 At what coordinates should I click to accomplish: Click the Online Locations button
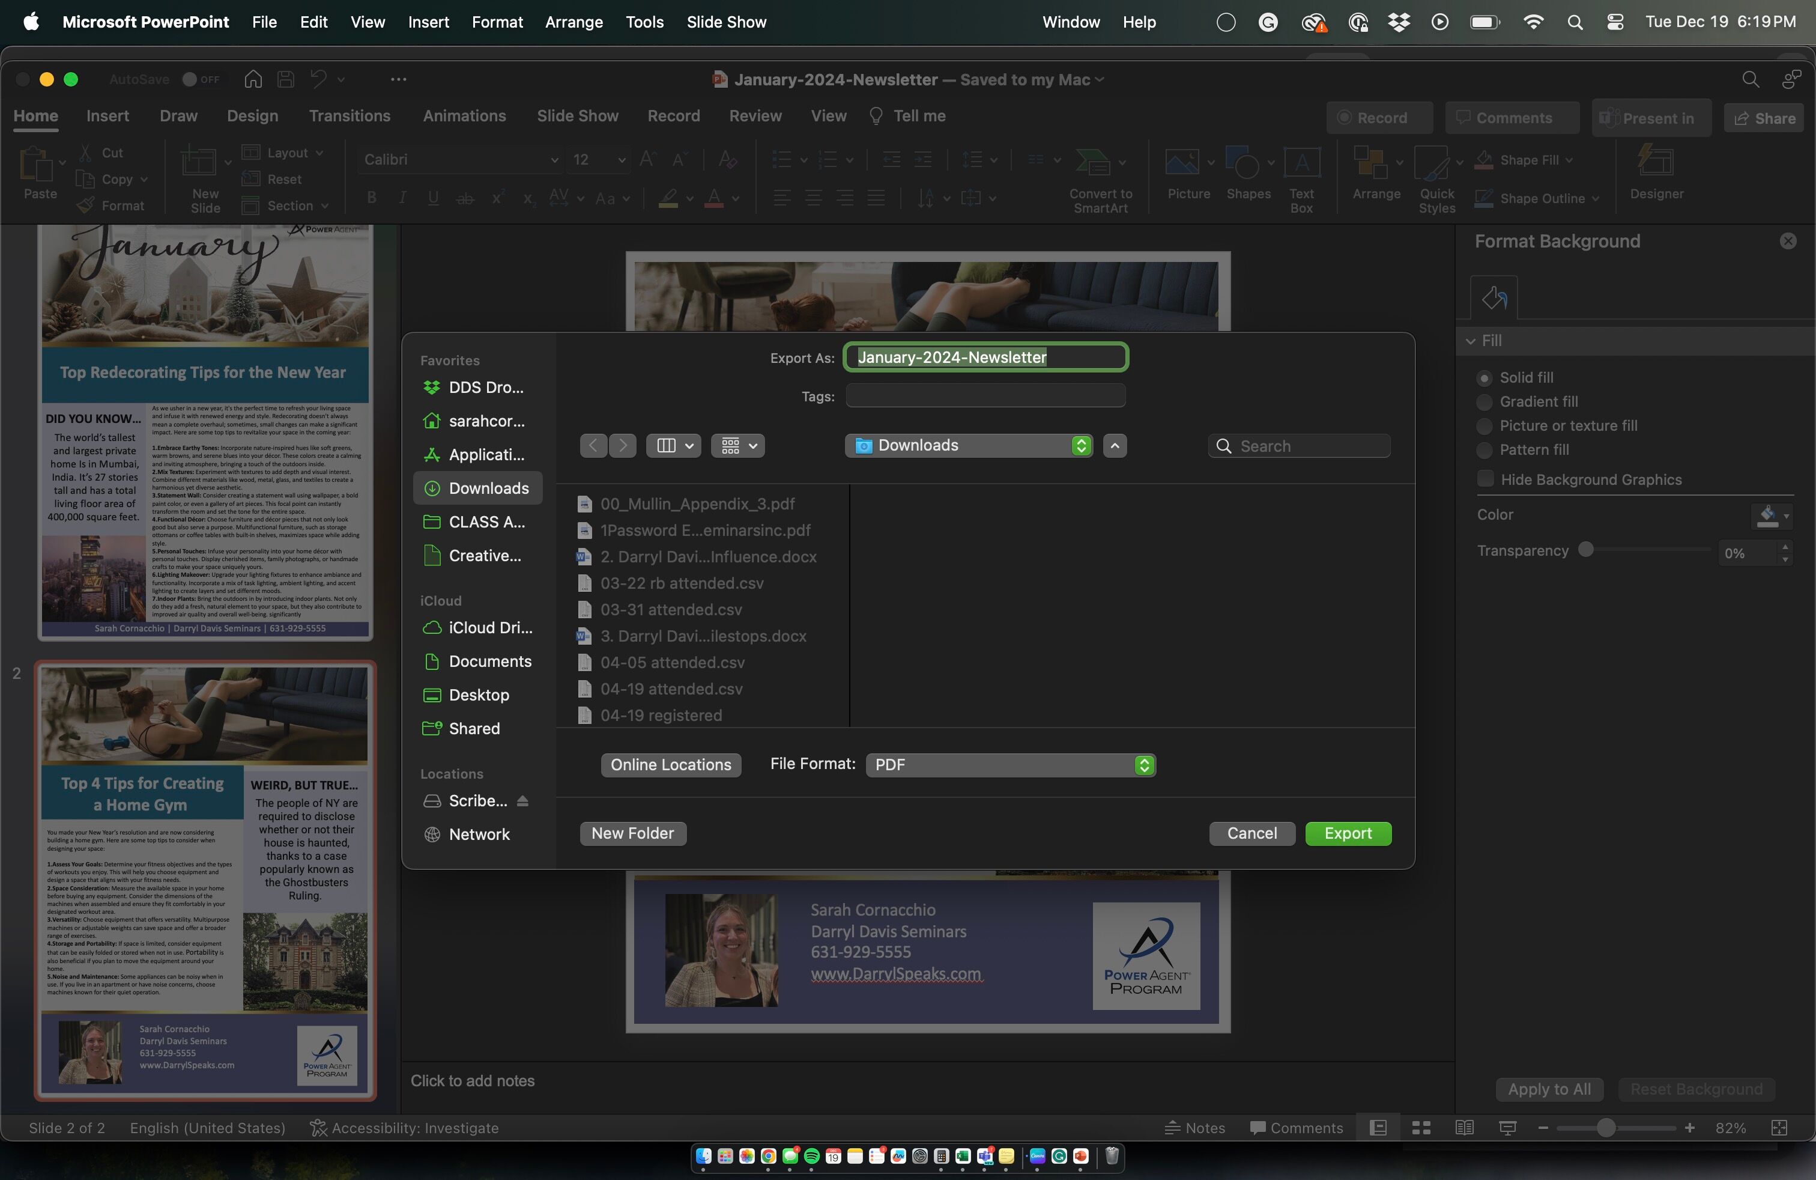click(x=671, y=765)
